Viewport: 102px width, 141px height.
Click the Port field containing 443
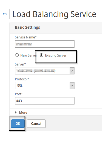[x=45, y=101]
